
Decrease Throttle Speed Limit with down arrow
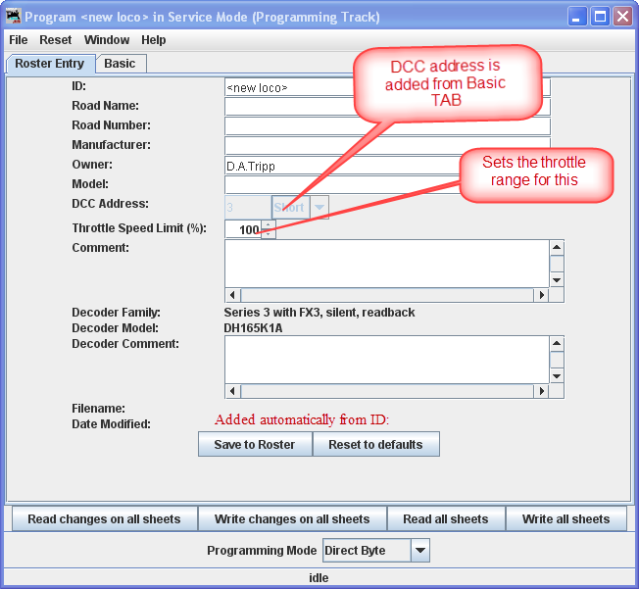coord(269,233)
